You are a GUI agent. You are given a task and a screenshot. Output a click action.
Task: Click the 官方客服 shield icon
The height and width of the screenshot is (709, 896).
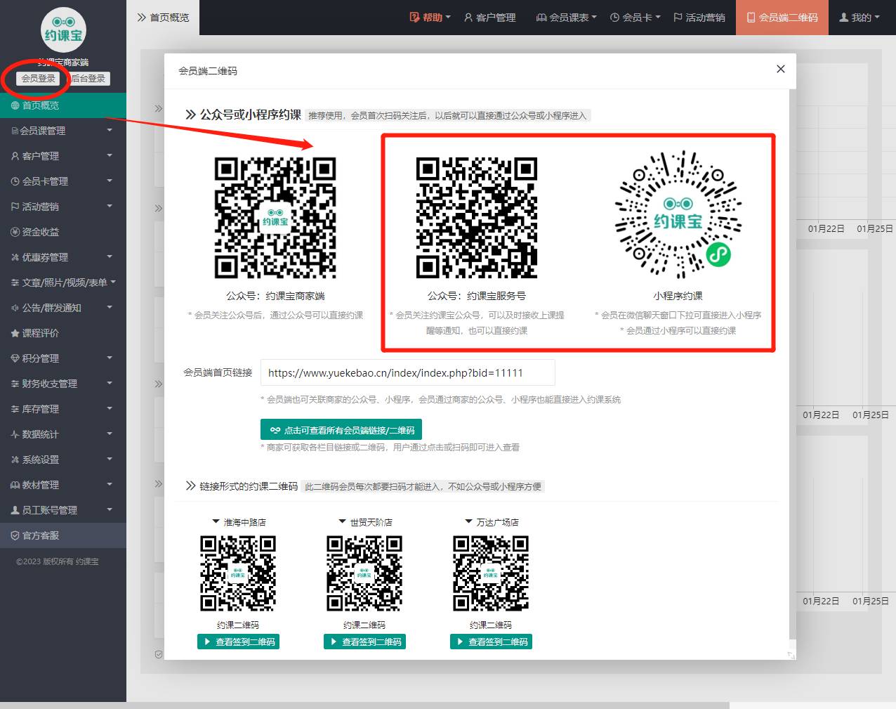coord(15,535)
